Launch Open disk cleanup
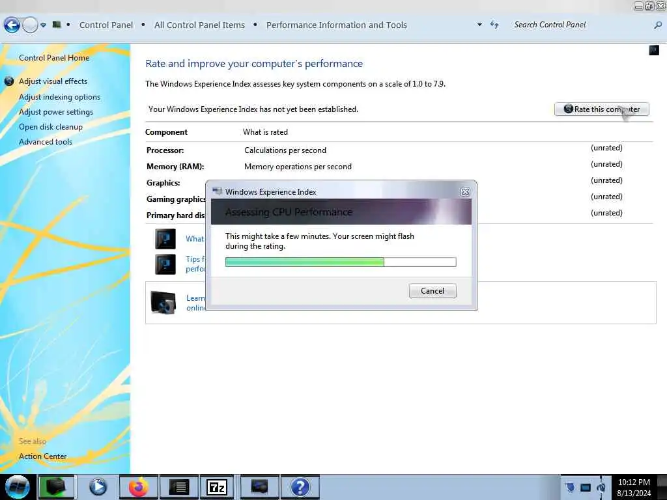 (51, 127)
